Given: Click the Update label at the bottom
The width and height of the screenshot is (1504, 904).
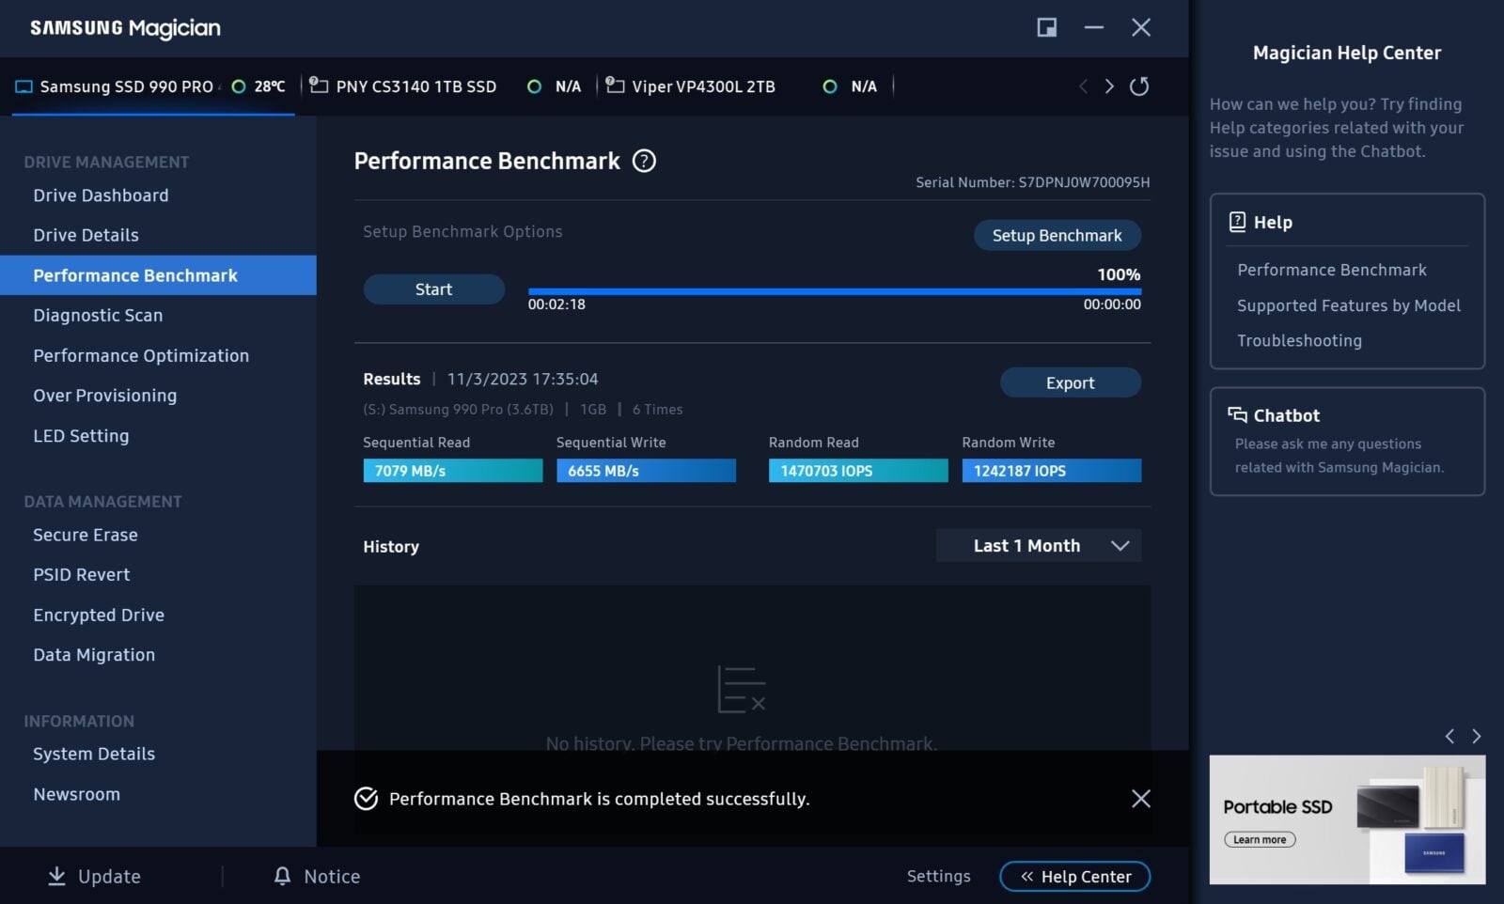Looking at the screenshot, I should tap(109, 876).
